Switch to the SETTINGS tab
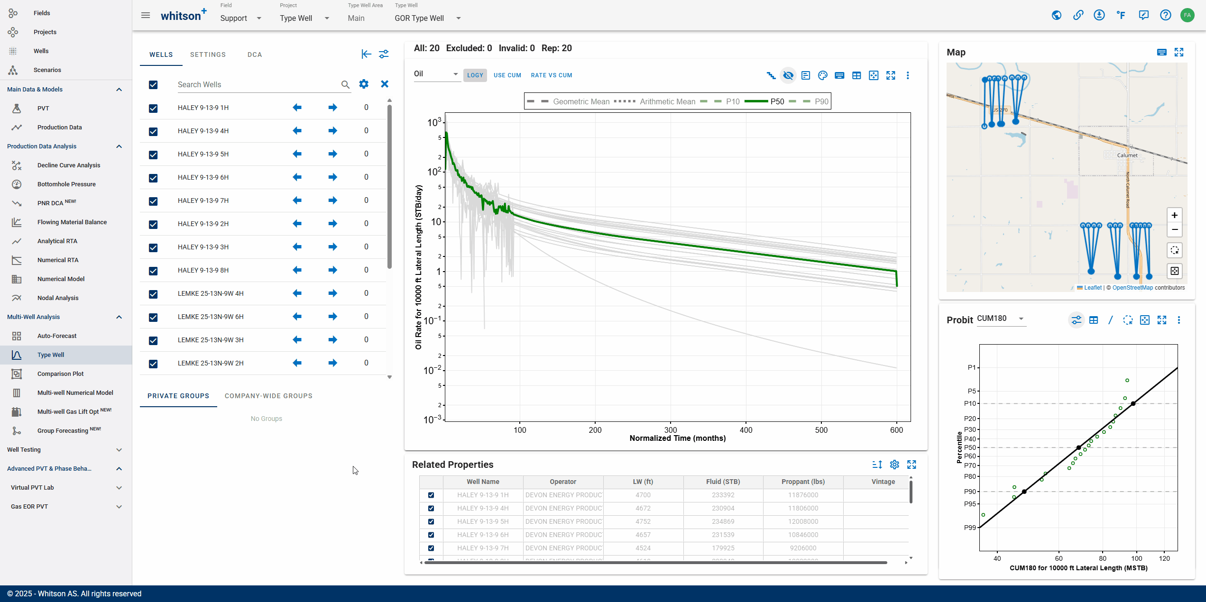 [x=208, y=55]
